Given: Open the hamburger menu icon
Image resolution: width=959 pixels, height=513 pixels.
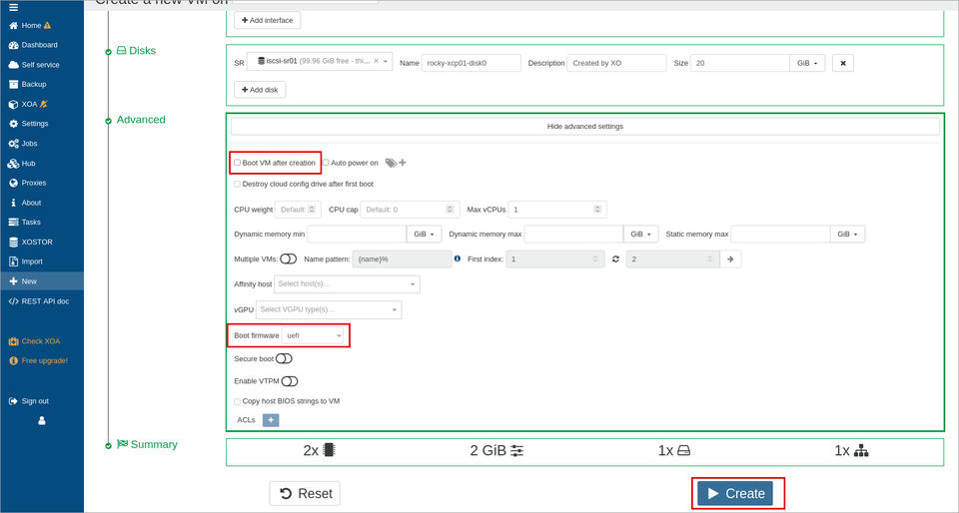Looking at the screenshot, I should click(x=13, y=8).
